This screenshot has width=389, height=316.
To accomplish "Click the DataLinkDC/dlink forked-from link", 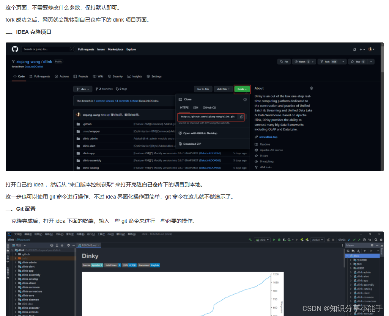I will pyautogui.click(x=34, y=67).
